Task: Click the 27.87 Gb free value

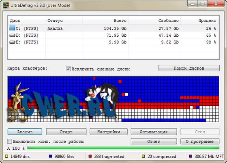Action: [x=169, y=28]
